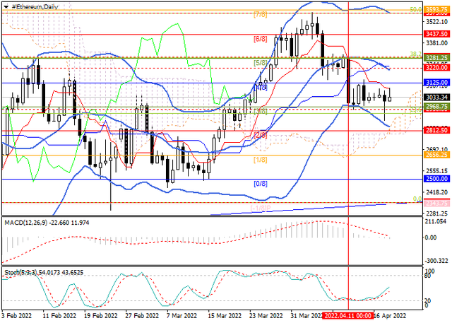Click the 20 level on Stochastic scale
The width and height of the screenshot is (452, 323).
point(428,301)
